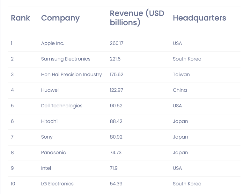Click on Dell Technologies

point(62,106)
